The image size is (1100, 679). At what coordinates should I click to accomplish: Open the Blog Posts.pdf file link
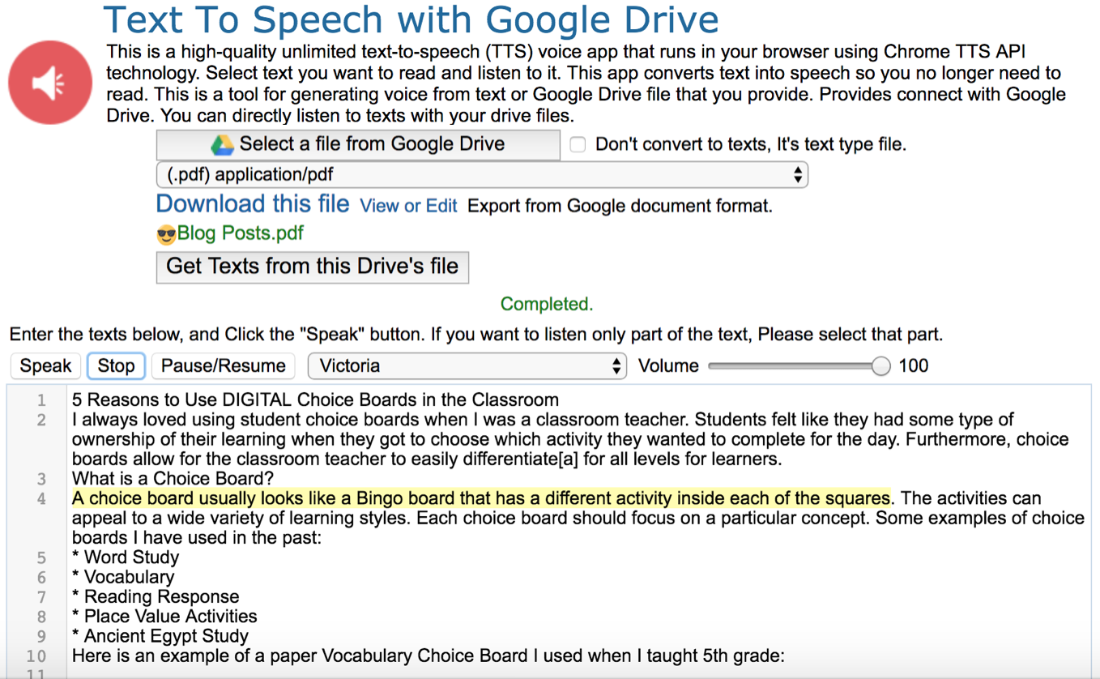240,233
